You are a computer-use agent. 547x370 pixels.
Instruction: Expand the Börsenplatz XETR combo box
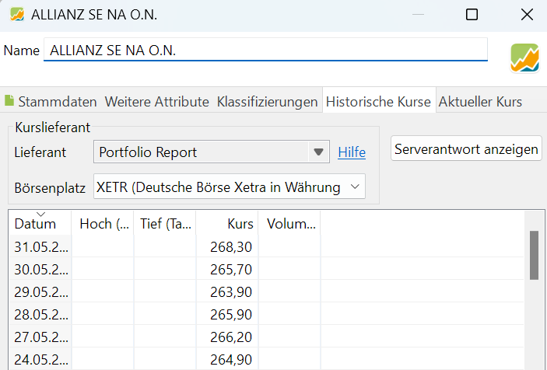[230, 187]
